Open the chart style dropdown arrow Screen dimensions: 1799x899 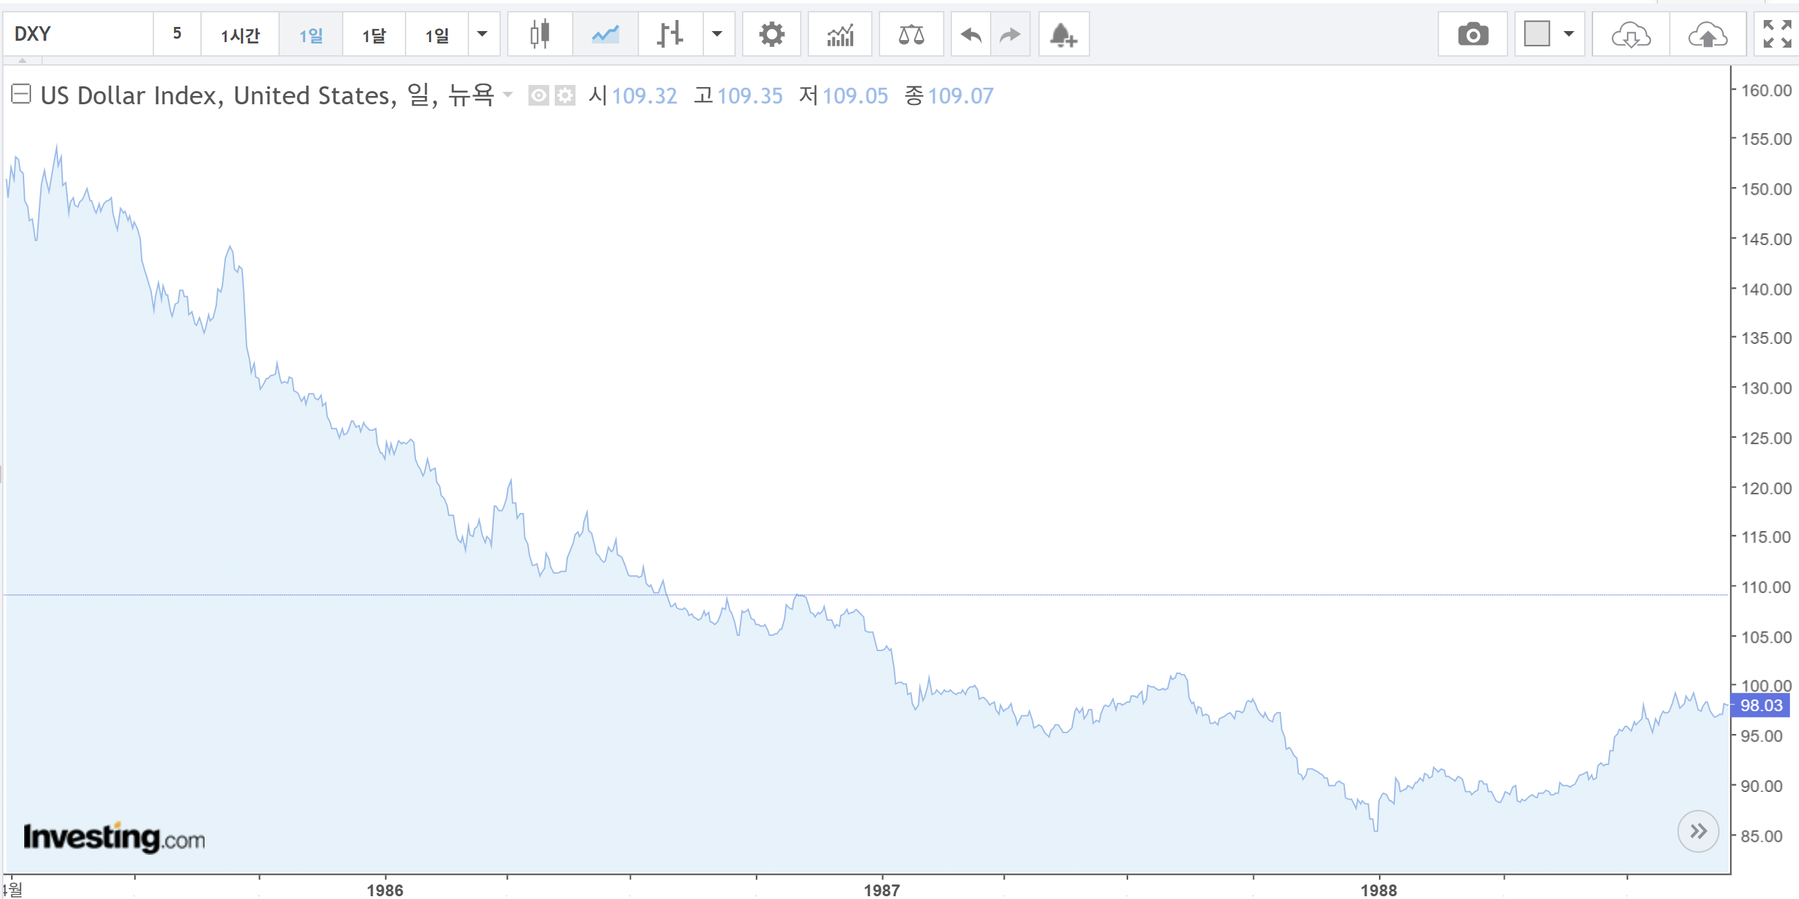(716, 35)
